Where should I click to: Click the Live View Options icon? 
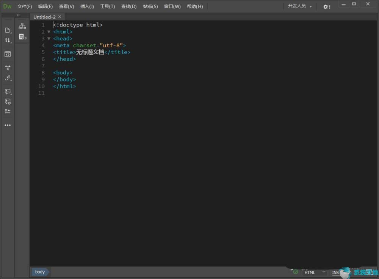(x=7, y=54)
